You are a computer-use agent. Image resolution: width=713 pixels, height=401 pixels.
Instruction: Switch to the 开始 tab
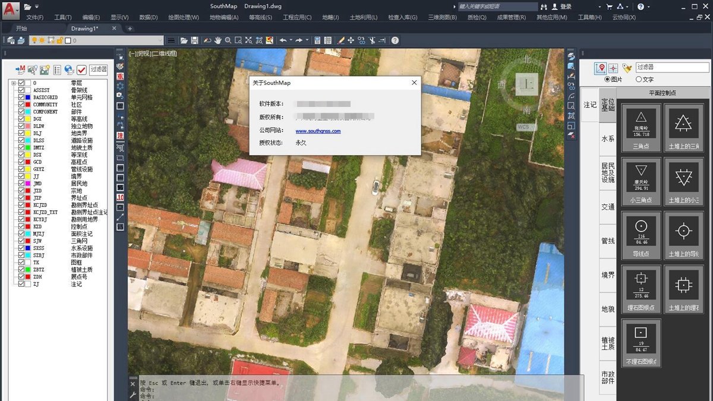coord(21,28)
